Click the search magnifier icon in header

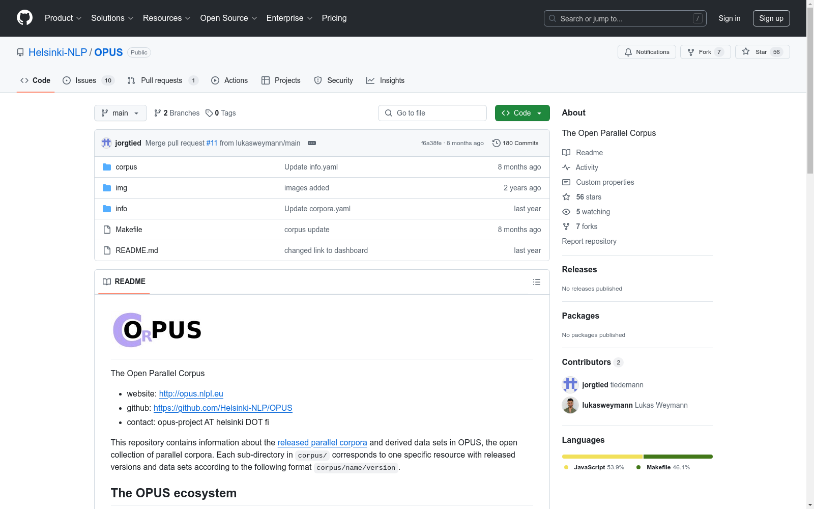(553, 18)
